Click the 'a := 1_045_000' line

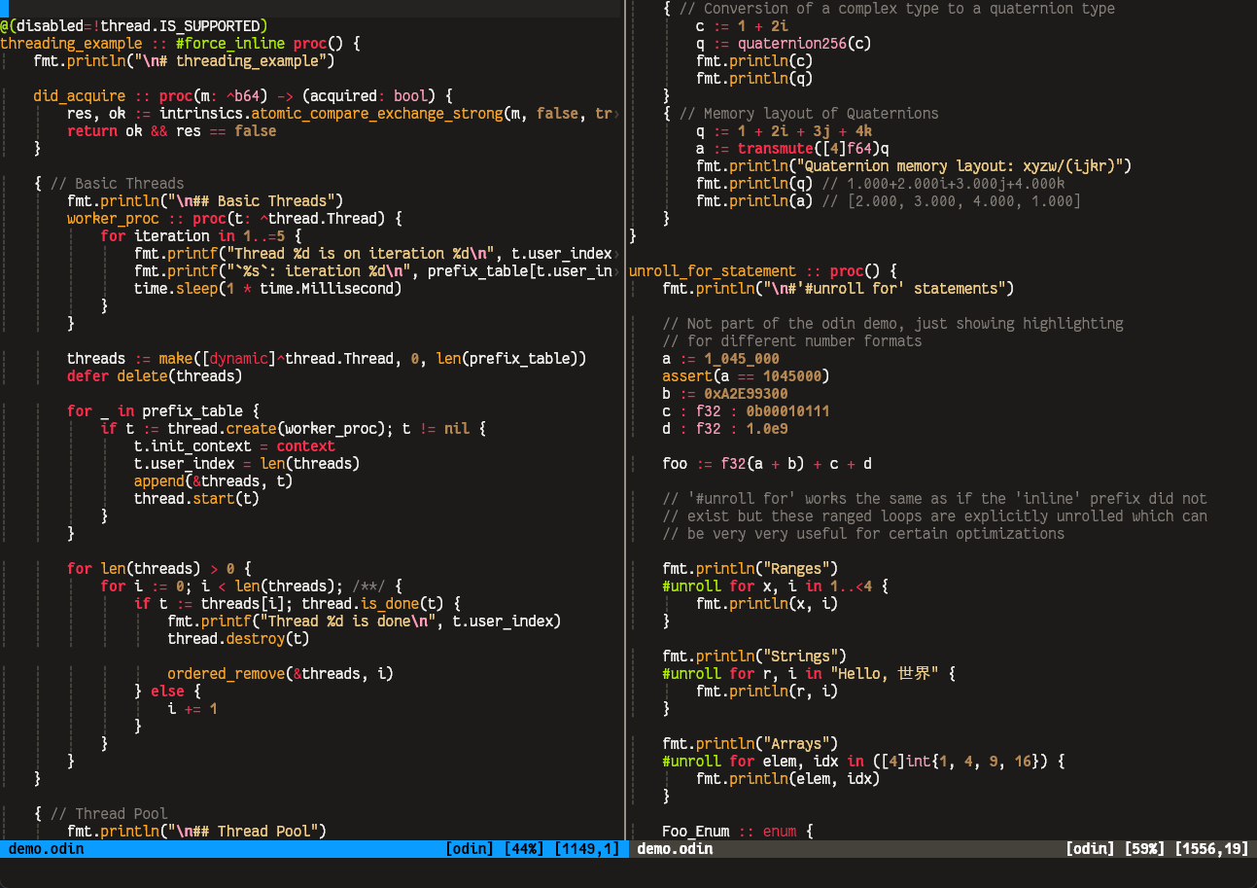[720, 359]
